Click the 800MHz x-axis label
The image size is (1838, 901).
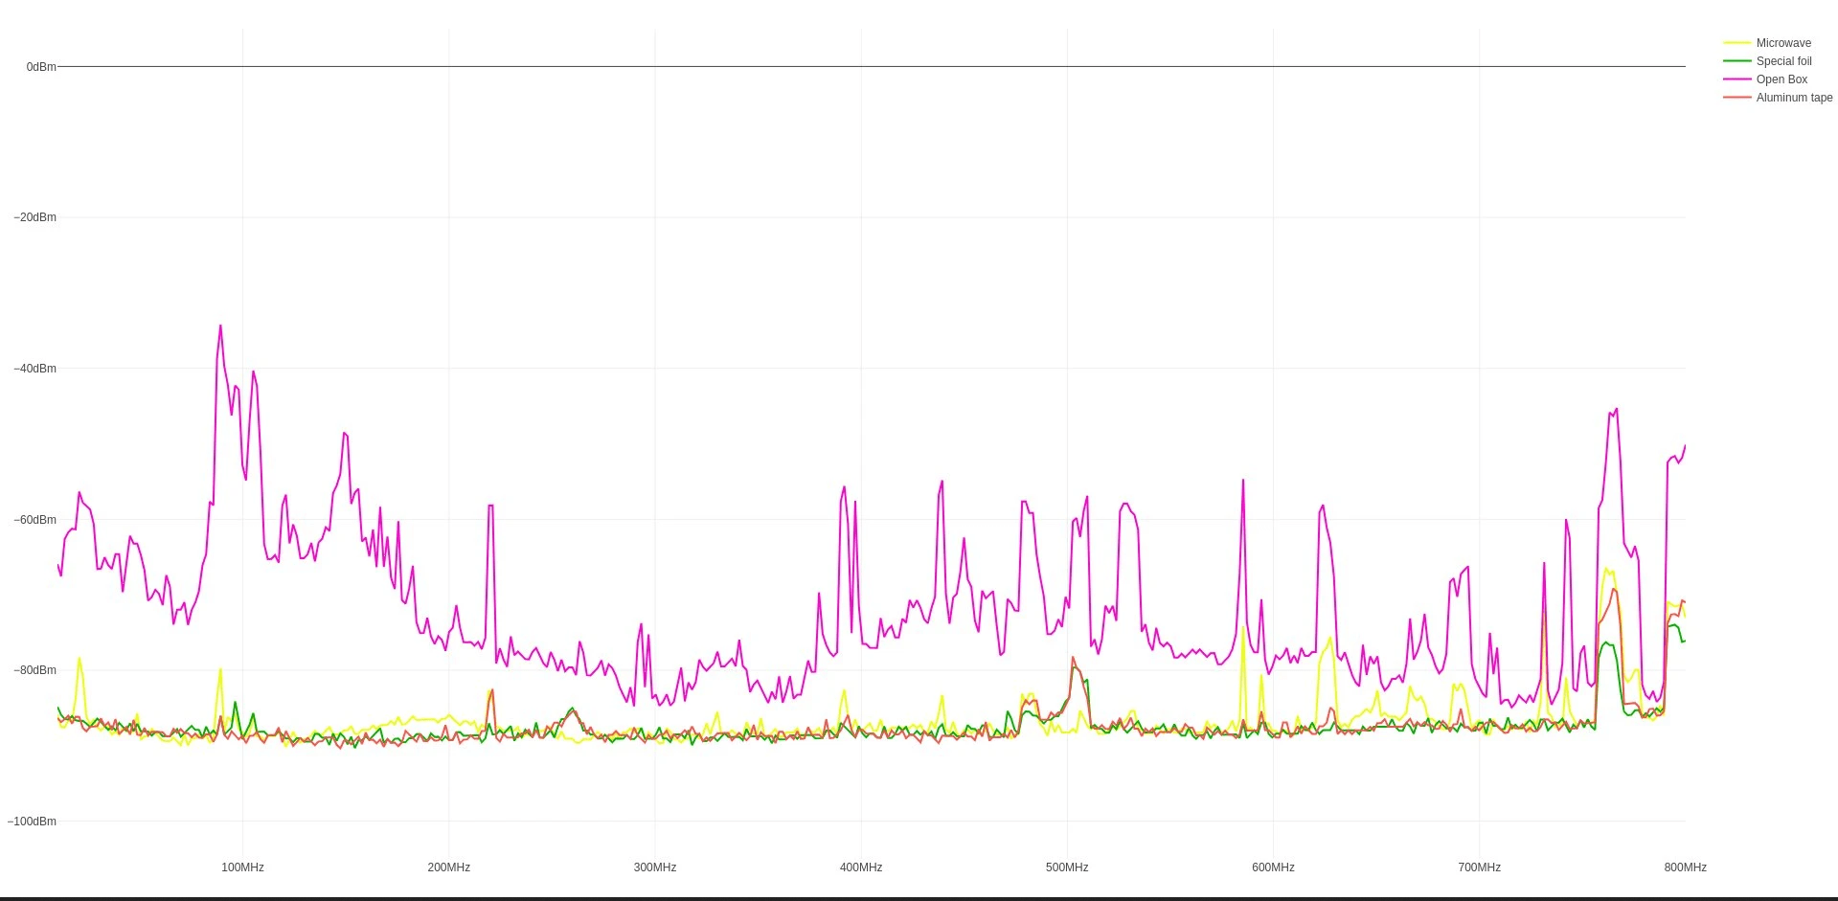(1685, 867)
